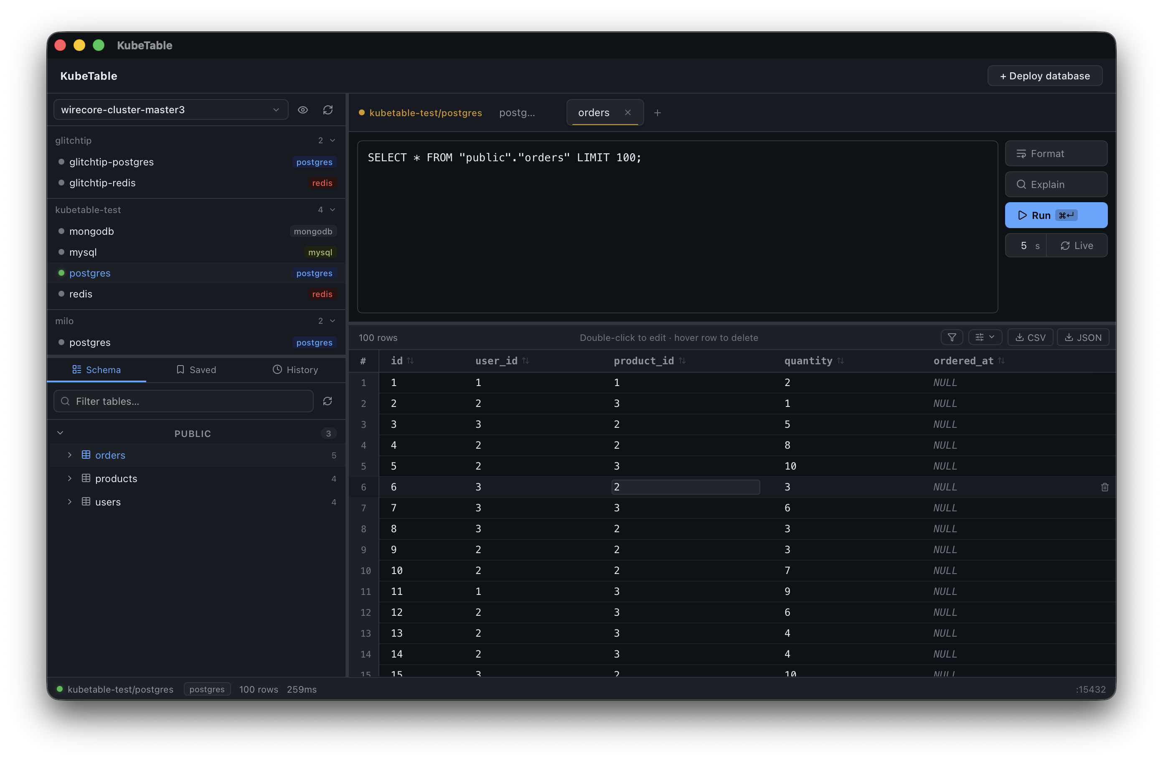1163x762 pixels.
Task: Collapse the PUBLIC schema section
Action: point(60,433)
